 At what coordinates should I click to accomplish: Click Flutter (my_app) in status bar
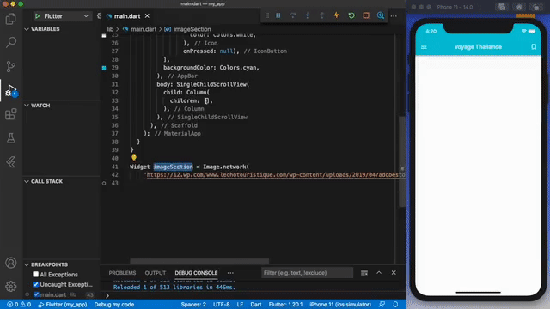click(63, 305)
